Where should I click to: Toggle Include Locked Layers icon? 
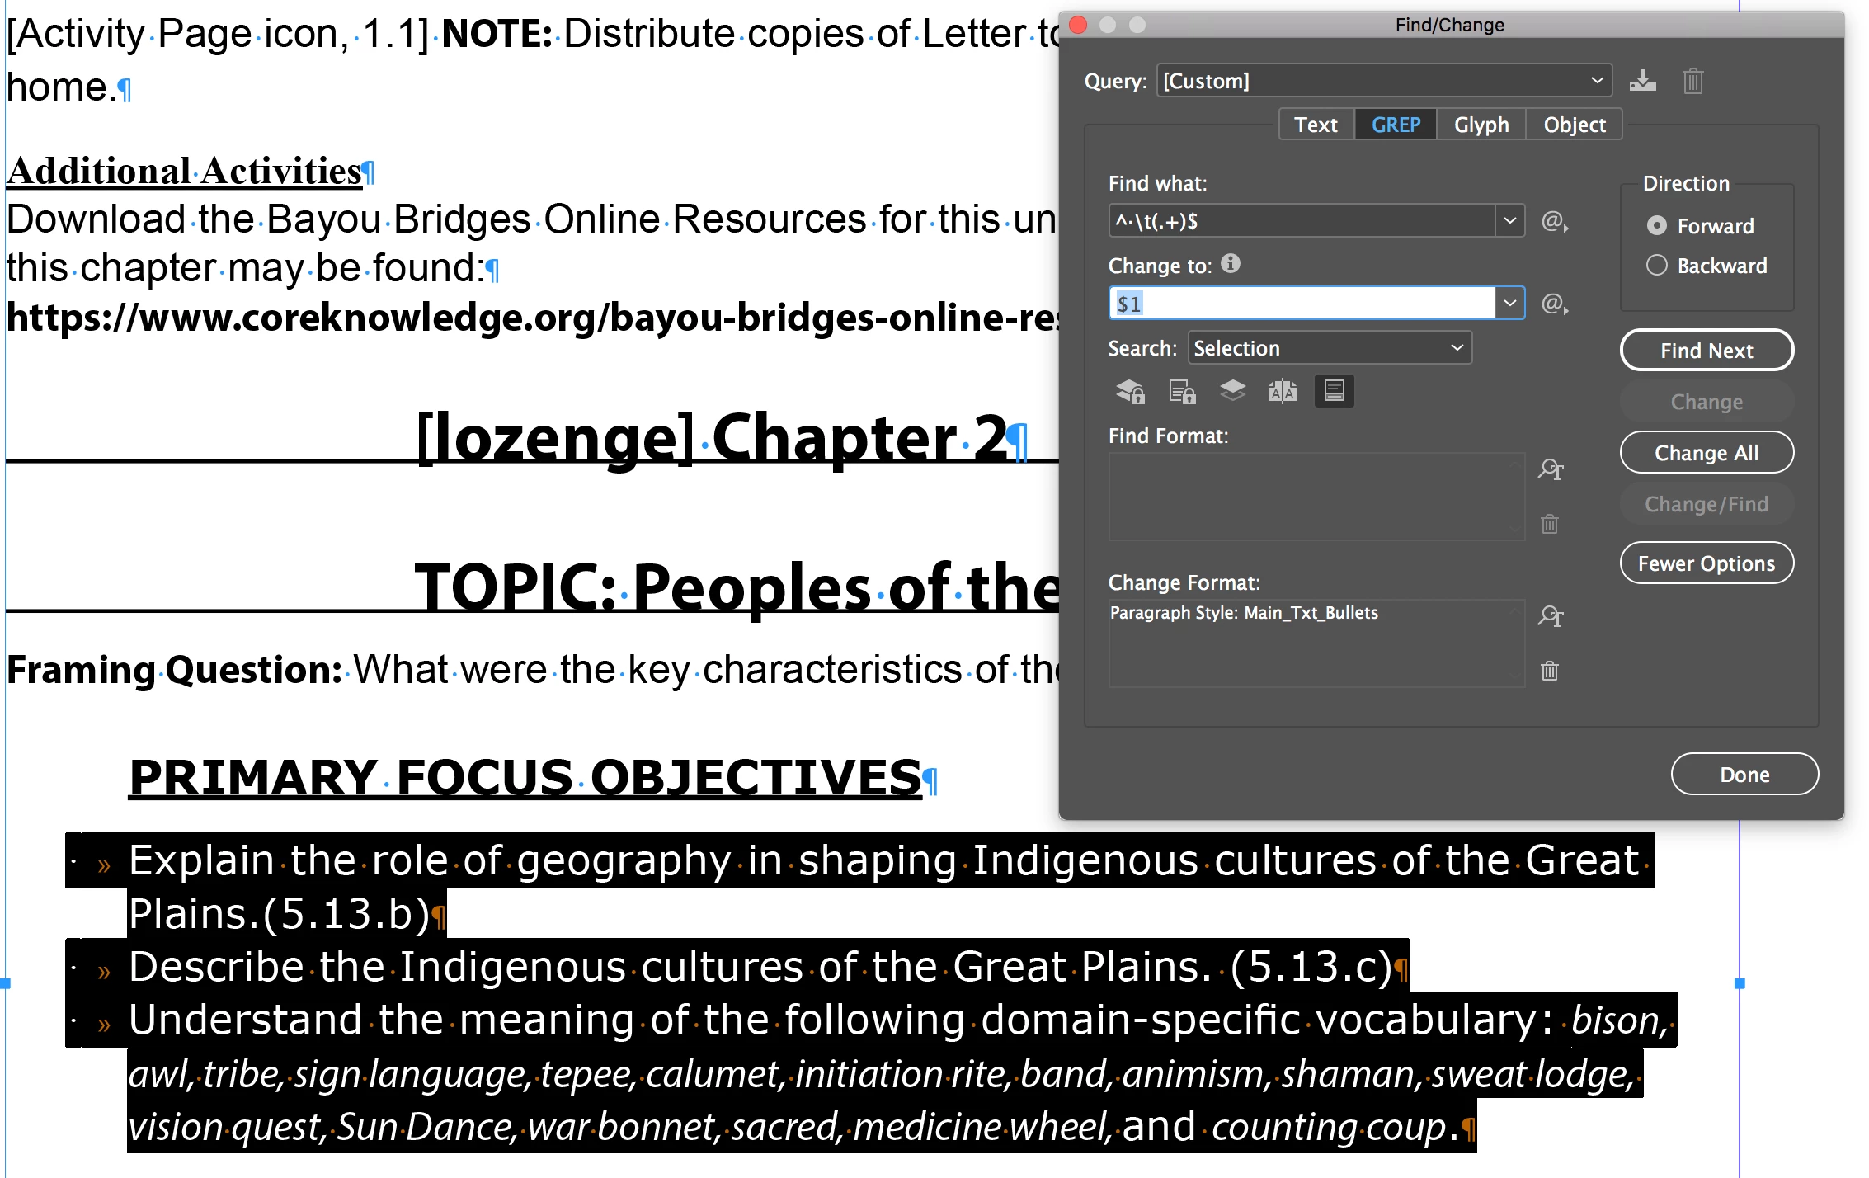[x=1130, y=390]
